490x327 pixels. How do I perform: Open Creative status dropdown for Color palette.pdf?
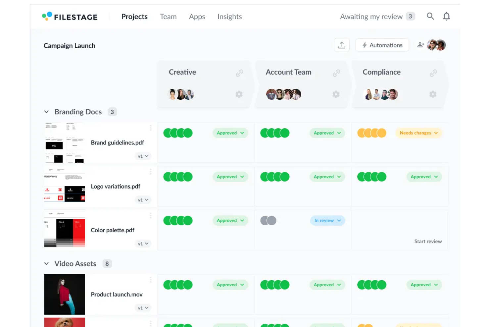[230, 220]
